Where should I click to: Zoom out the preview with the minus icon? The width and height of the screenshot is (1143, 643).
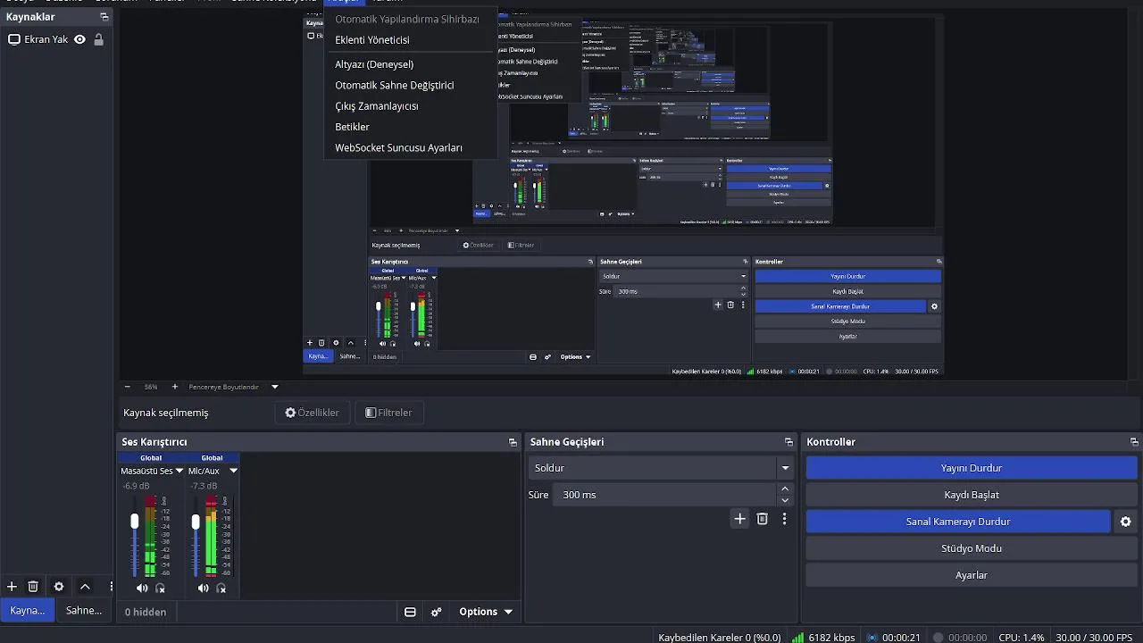[x=127, y=387]
